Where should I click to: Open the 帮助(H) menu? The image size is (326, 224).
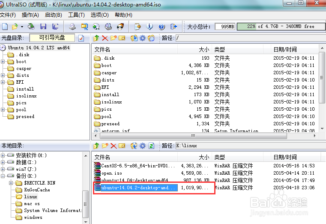tap(123, 15)
